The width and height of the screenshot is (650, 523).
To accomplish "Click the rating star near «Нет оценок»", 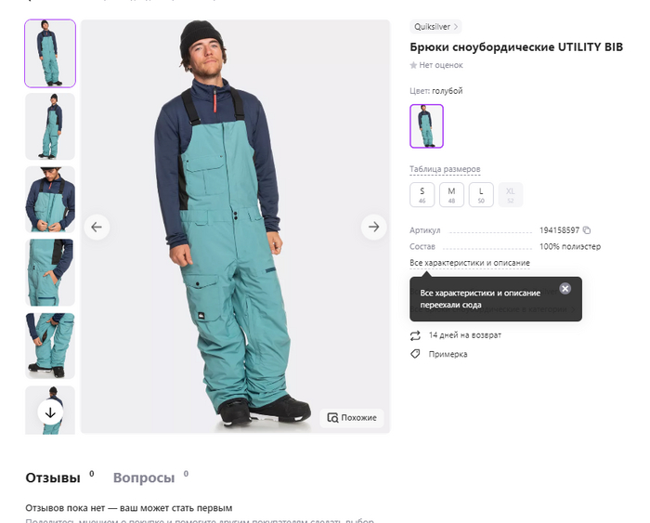I will tap(413, 65).
